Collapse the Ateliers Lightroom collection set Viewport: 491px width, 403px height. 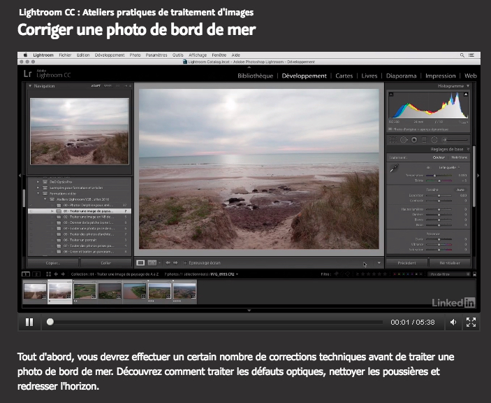(45, 199)
